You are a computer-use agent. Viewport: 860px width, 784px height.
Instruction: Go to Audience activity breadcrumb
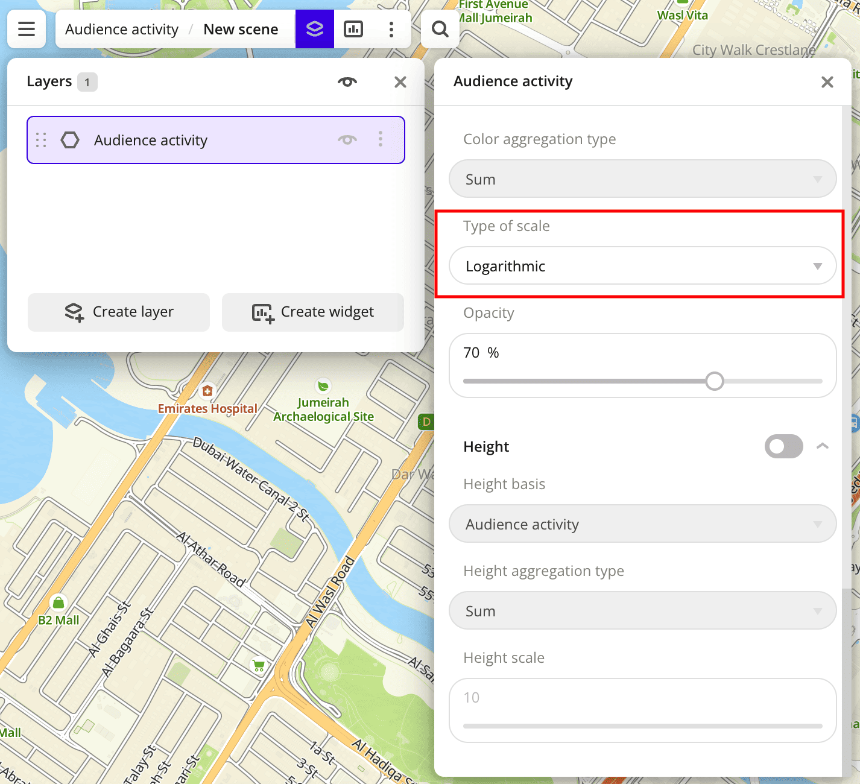coord(122,30)
